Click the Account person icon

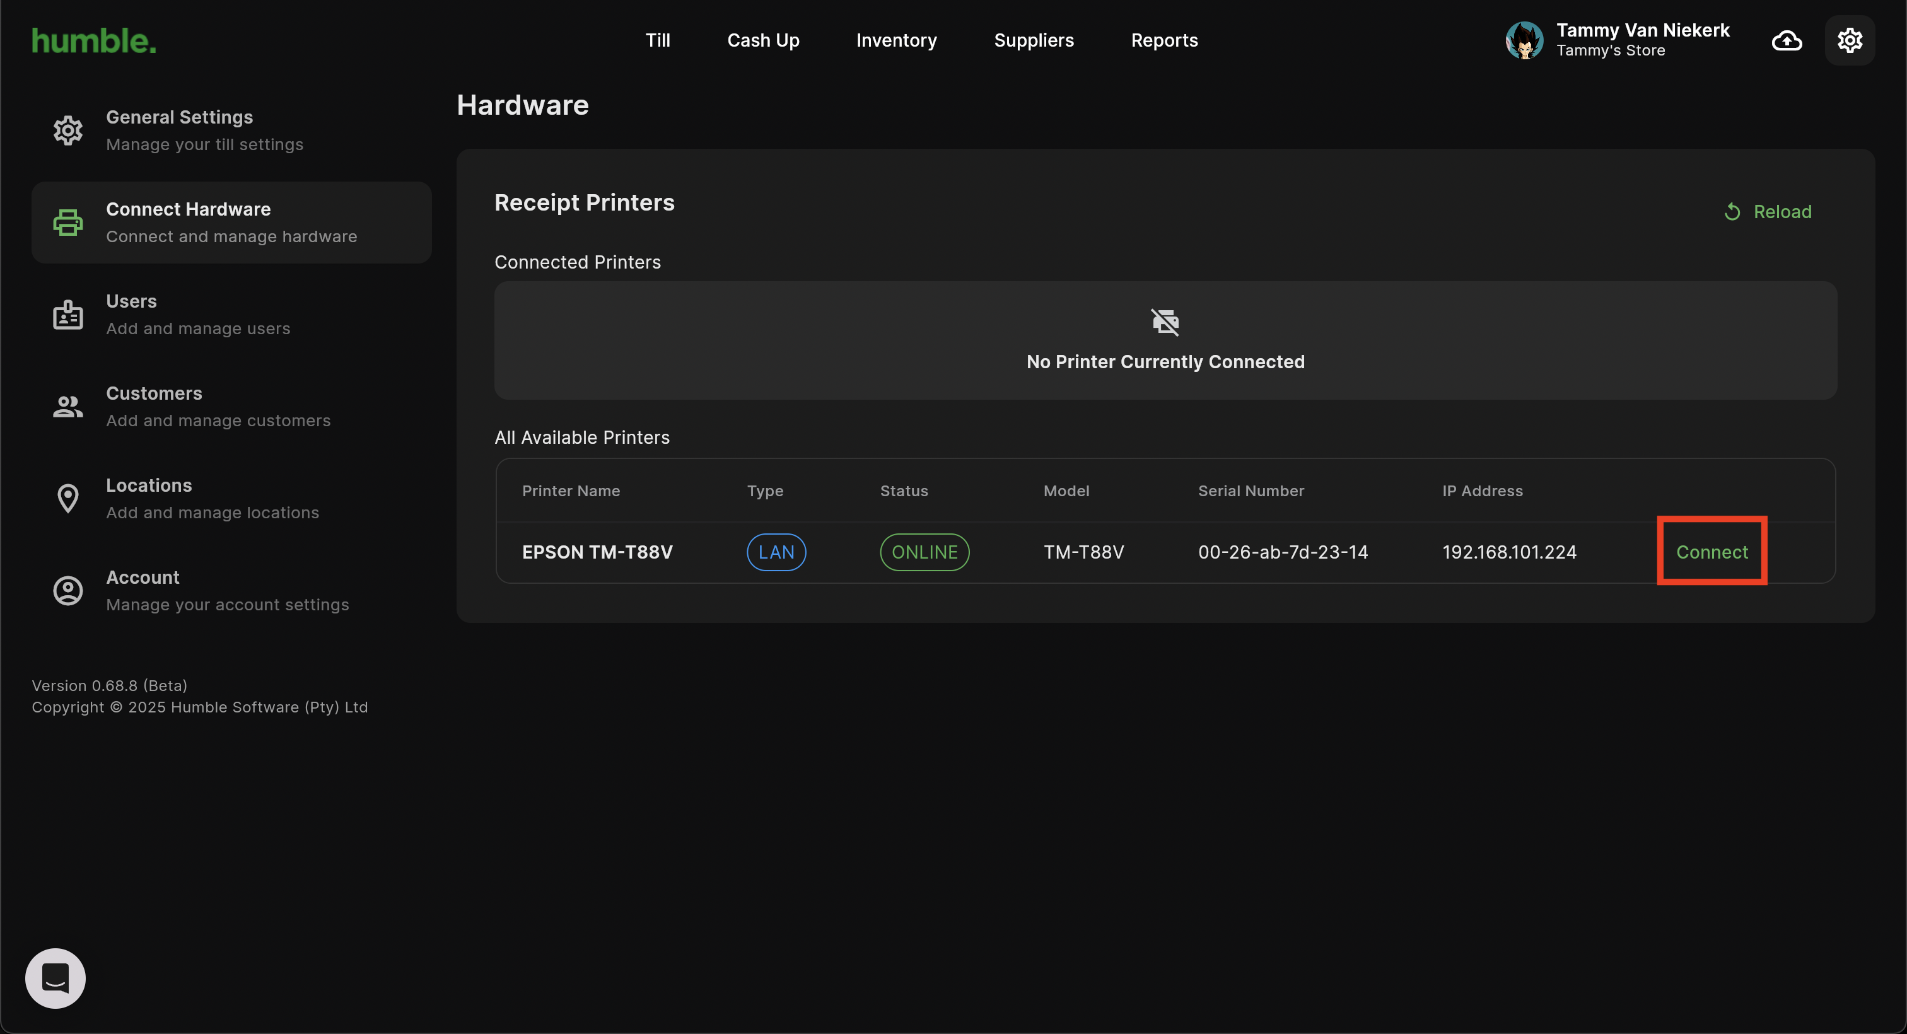pyautogui.click(x=68, y=591)
